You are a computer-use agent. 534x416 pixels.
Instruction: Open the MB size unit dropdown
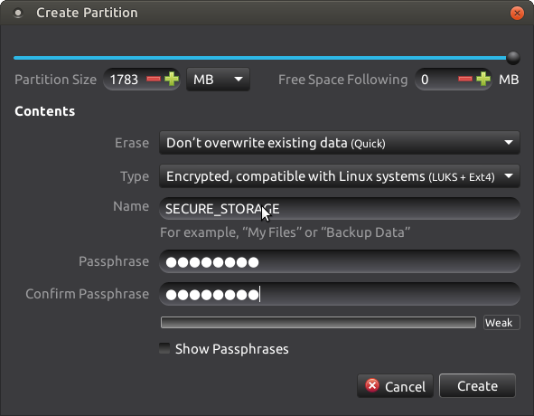tap(218, 79)
